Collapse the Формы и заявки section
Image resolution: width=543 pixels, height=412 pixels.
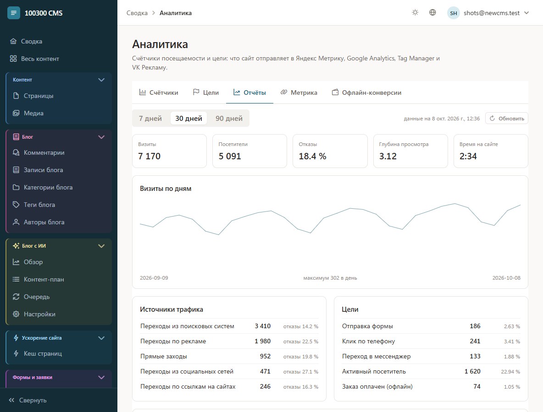pyautogui.click(x=101, y=377)
